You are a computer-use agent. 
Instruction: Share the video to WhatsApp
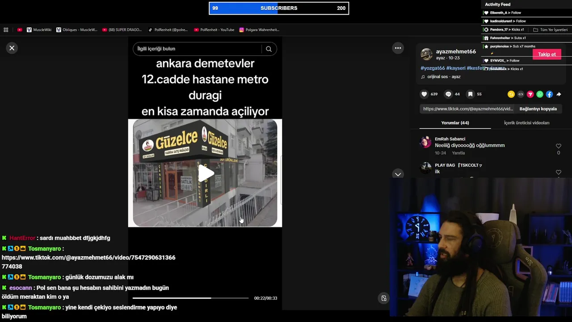pyautogui.click(x=540, y=94)
